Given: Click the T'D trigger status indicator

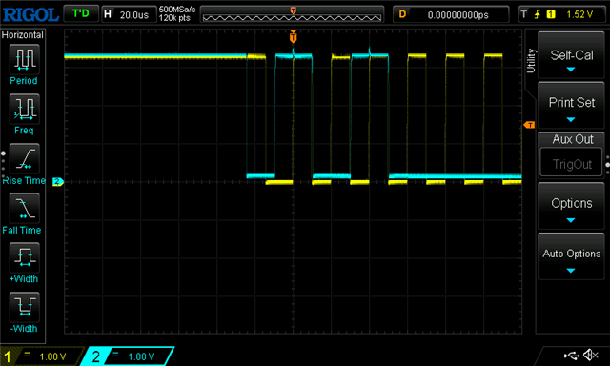Looking at the screenshot, I should click(80, 14).
